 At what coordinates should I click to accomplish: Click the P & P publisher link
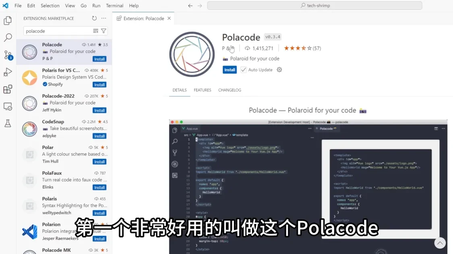click(x=228, y=48)
